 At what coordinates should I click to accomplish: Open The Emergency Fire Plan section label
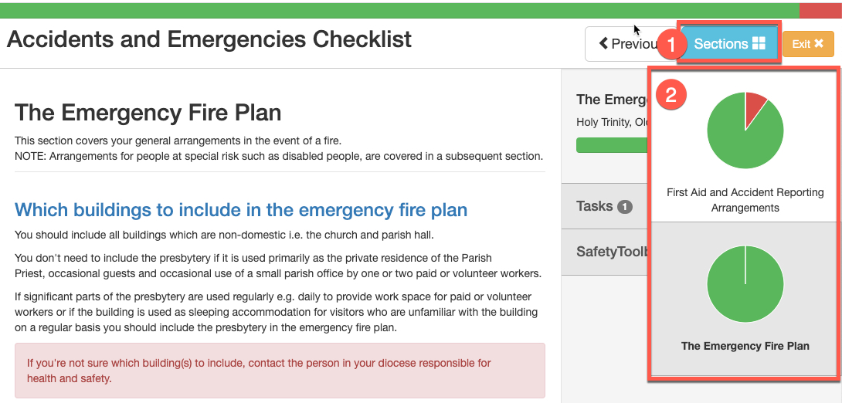pyautogui.click(x=745, y=346)
